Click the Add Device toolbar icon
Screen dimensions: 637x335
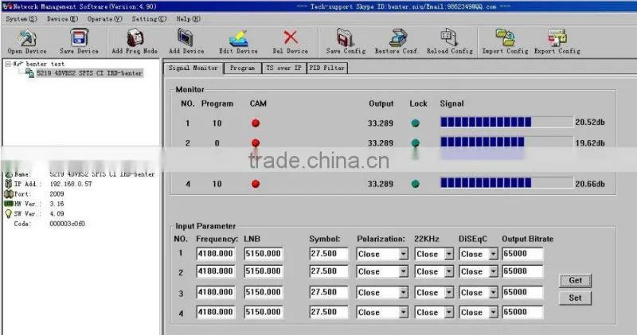[x=186, y=37]
